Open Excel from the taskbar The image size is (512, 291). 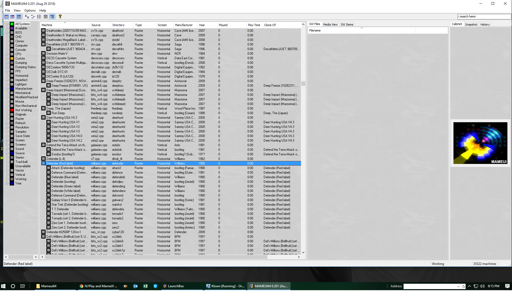145,286
